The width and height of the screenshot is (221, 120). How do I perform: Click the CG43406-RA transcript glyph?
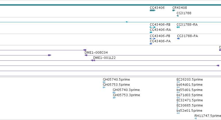click(x=151, y=32)
